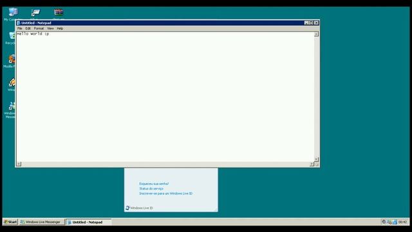
Task: Open the Status do serviço link
Action: click(151, 189)
